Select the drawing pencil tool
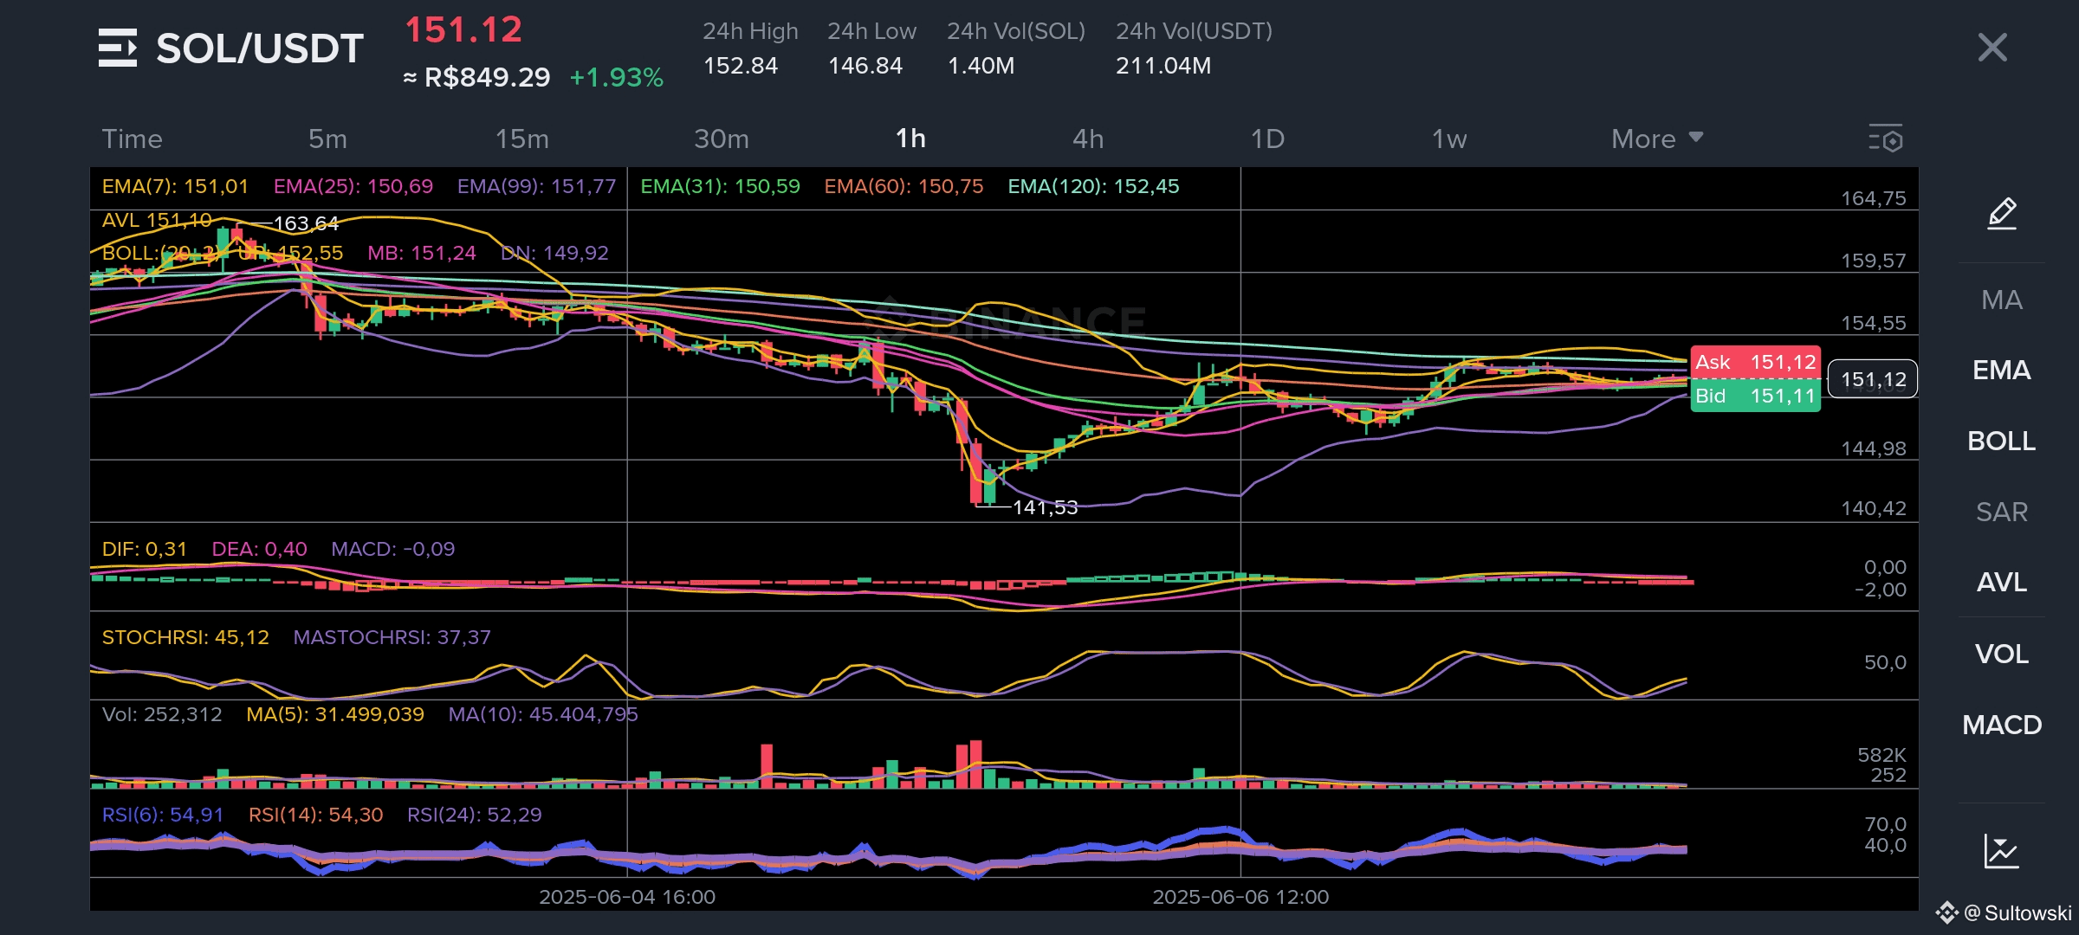 pyautogui.click(x=2001, y=213)
